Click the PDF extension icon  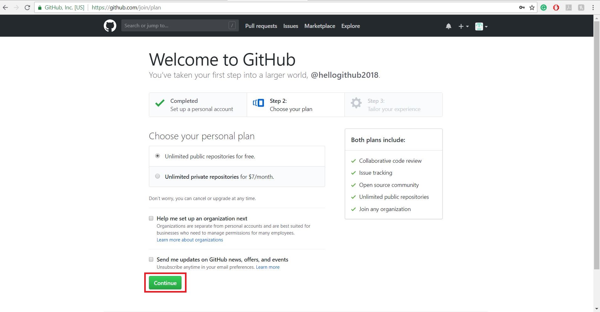(569, 8)
